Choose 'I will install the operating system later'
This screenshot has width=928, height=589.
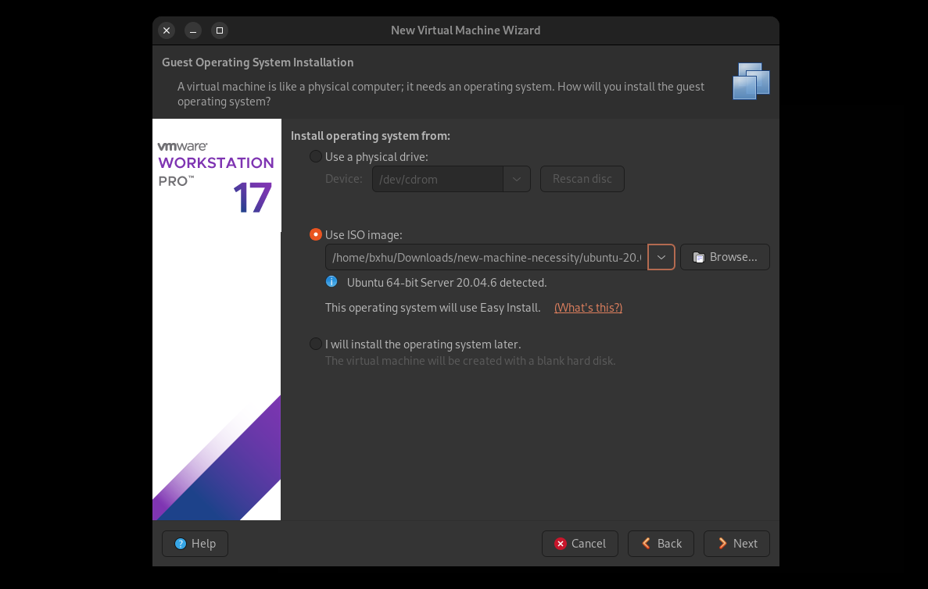click(x=316, y=344)
